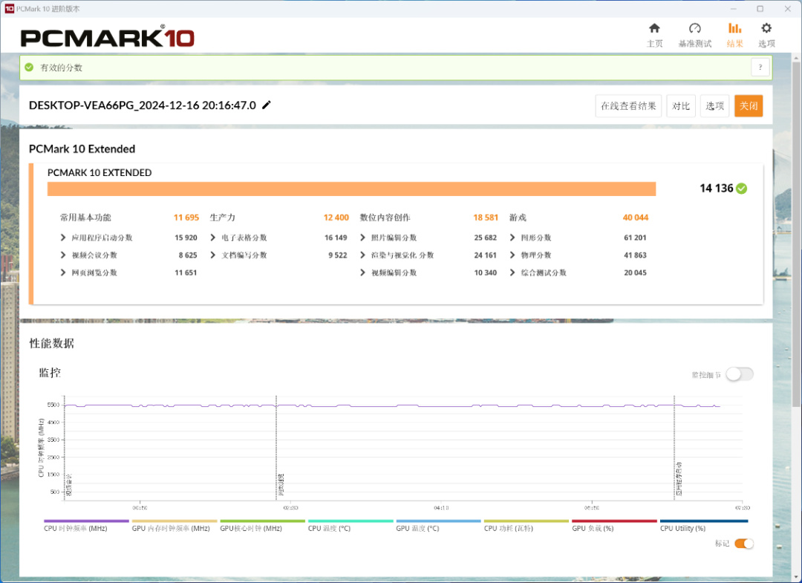Click the PCMark 10 title bar app icon

(x=9, y=9)
